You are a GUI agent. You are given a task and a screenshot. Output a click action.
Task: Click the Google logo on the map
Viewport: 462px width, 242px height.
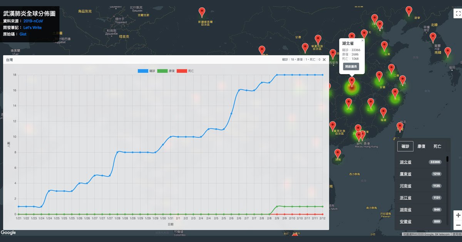click(x=8, y=232)
